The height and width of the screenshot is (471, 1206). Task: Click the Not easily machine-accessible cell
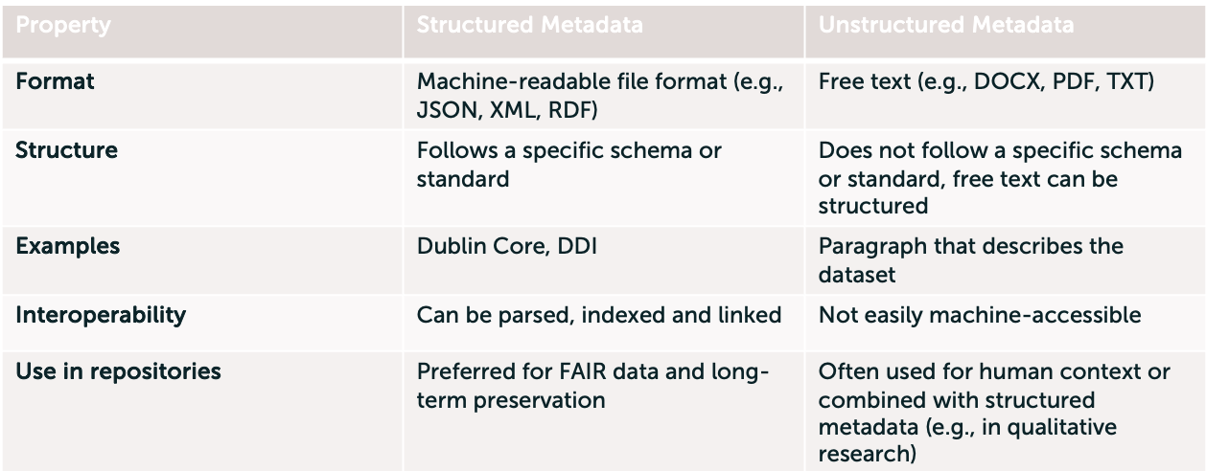(979, 316)
